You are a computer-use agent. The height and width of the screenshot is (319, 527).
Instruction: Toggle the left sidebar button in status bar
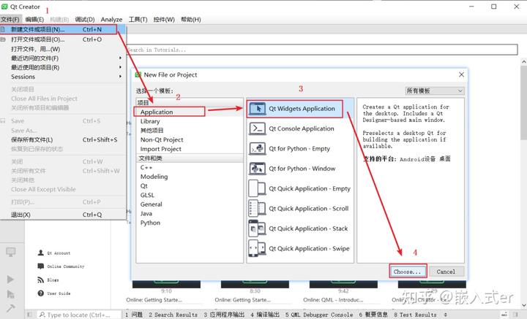(x=29, y=315)
